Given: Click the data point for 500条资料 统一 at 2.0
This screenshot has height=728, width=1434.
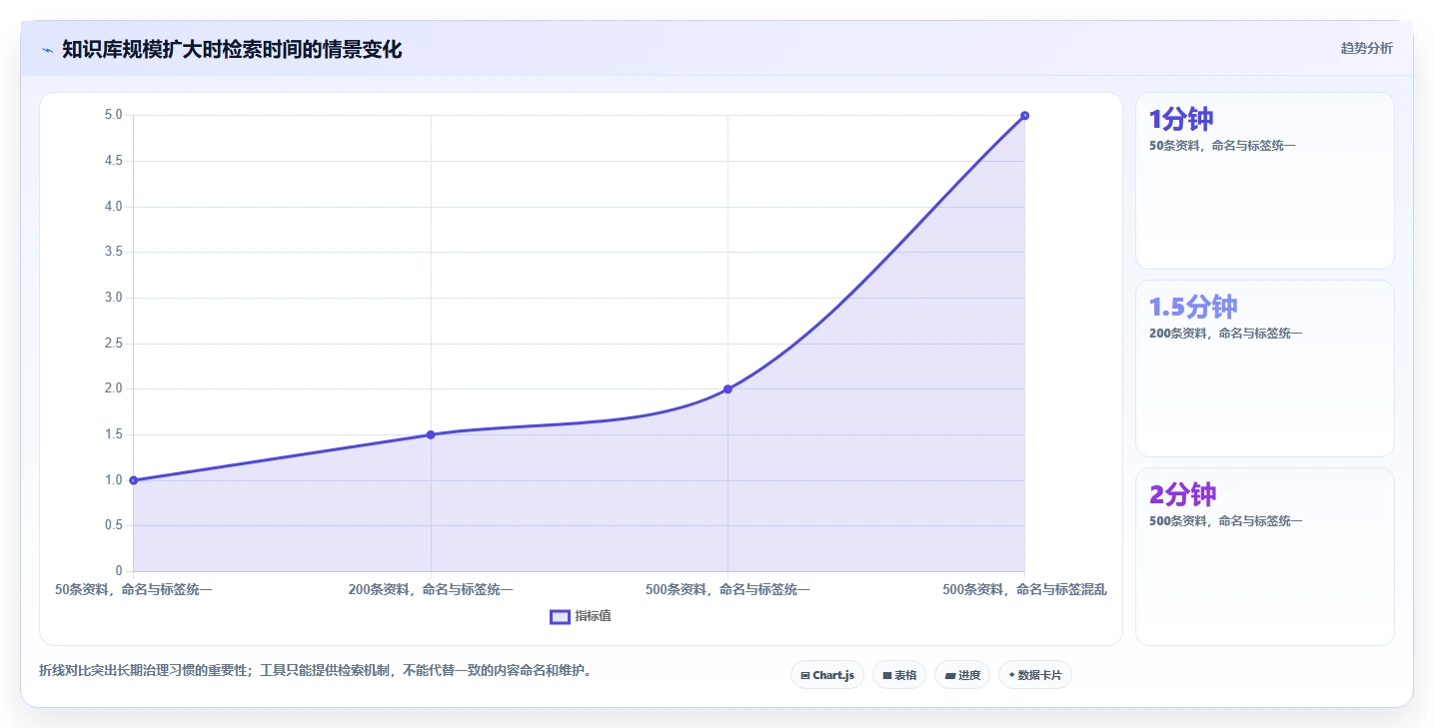Looking at the screenshot, I should point(727,388).
